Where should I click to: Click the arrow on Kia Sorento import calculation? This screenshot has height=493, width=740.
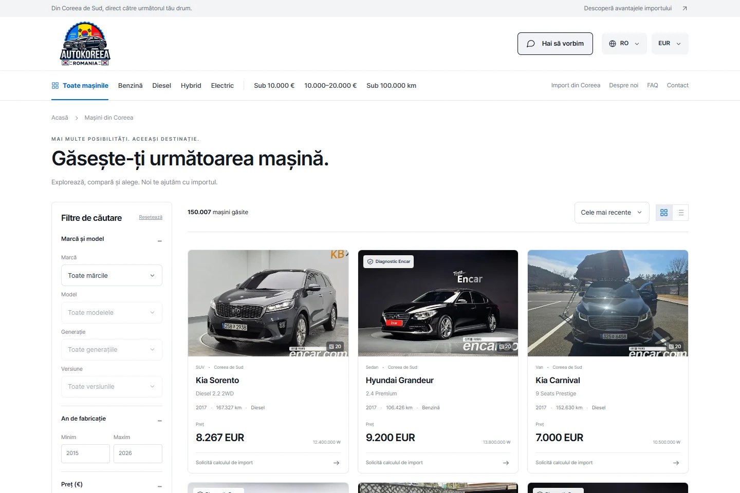pyautogui.click(x=337, y=463)
